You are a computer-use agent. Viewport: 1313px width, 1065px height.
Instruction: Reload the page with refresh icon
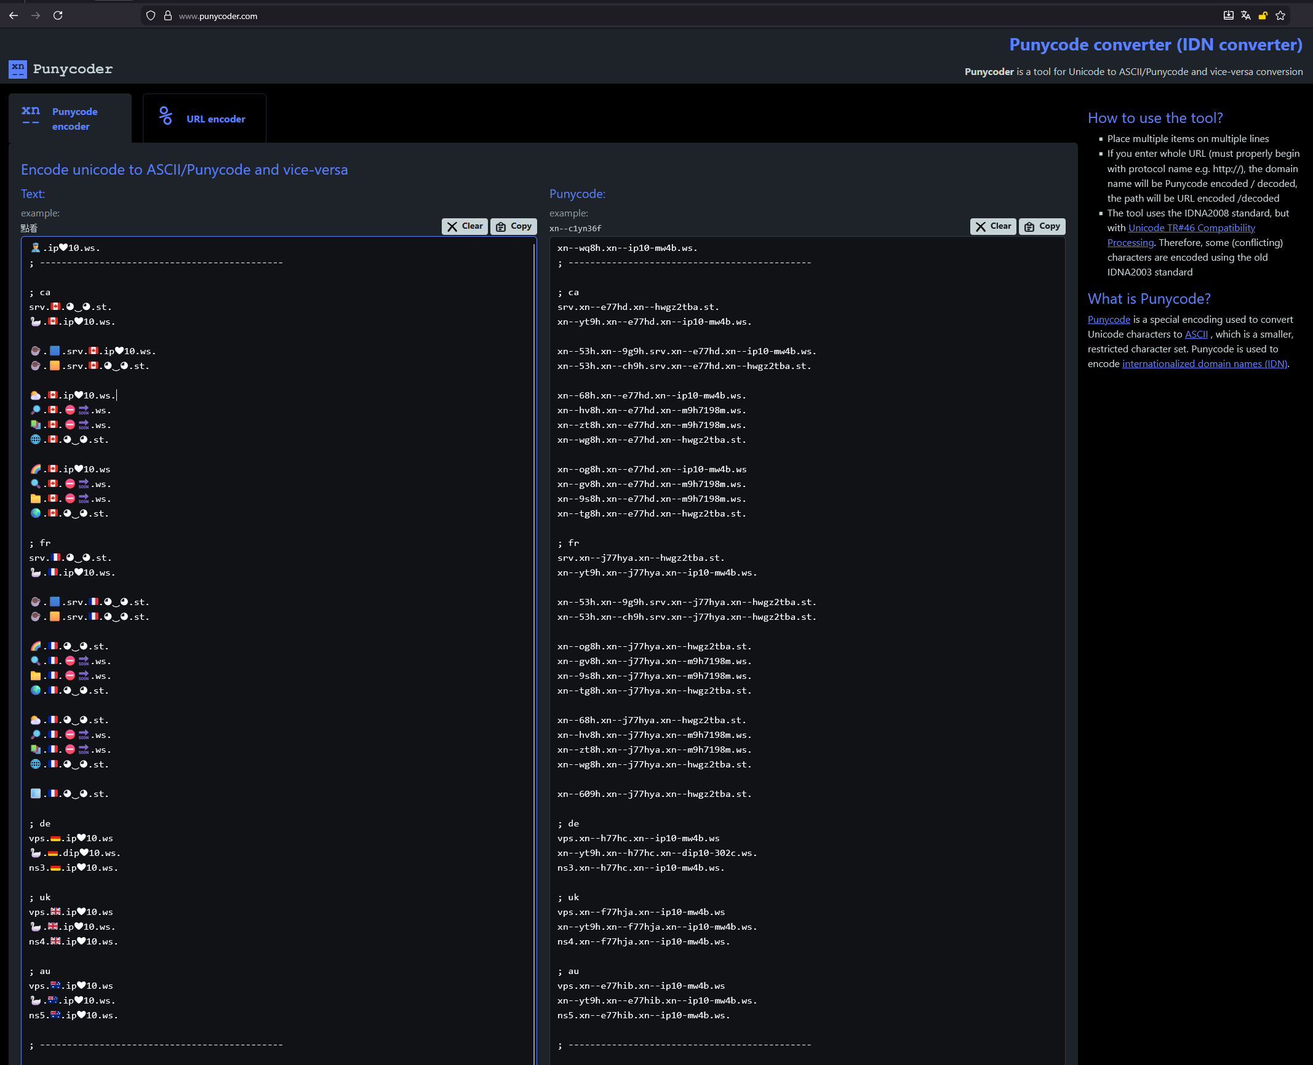click(x=58, y=15)
